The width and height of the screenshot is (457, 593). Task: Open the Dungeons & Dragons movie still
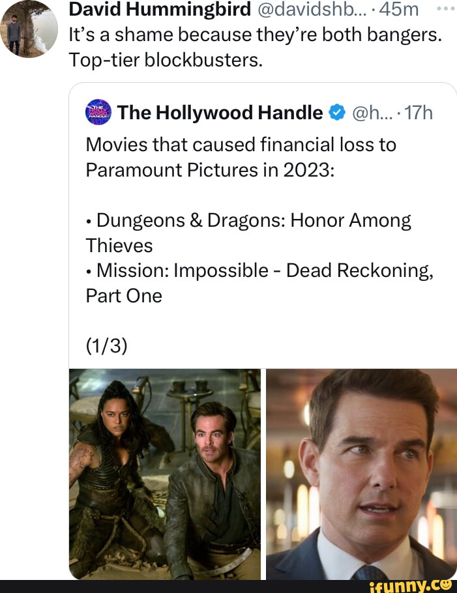(164, 474)
